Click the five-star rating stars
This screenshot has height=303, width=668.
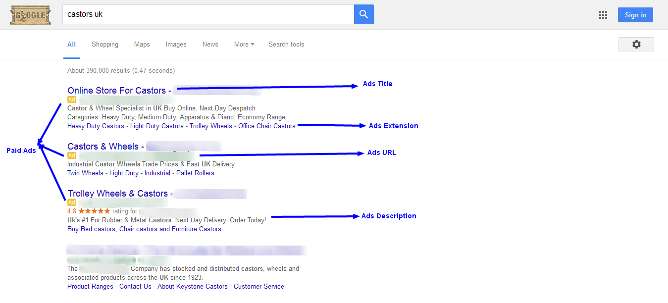coord(94,211)
